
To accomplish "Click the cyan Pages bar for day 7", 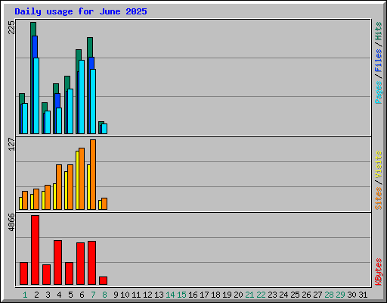I will tap(93, 102).
